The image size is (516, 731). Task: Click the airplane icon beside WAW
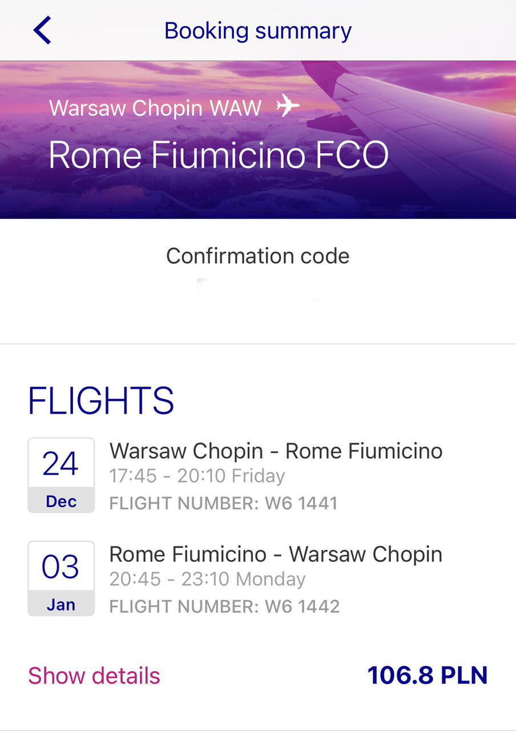tap(288, 107)
